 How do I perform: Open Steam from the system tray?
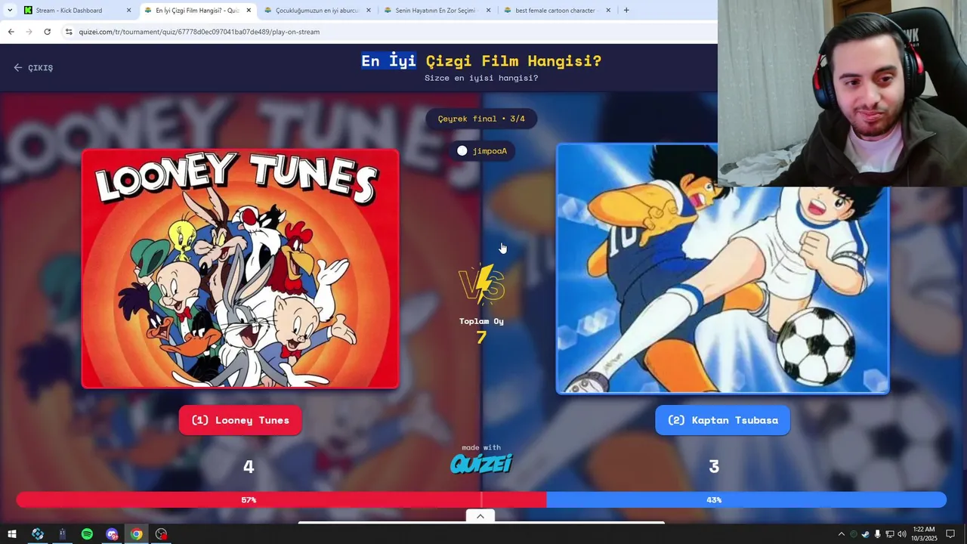coord(866,534)
